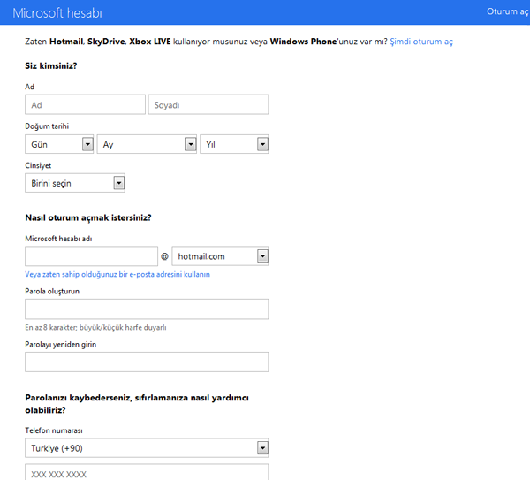Image resolution: width=530 pixels, height=480 pixels.
Task: Follow the Şimdi oturum aç link
Action: [421, 42]
